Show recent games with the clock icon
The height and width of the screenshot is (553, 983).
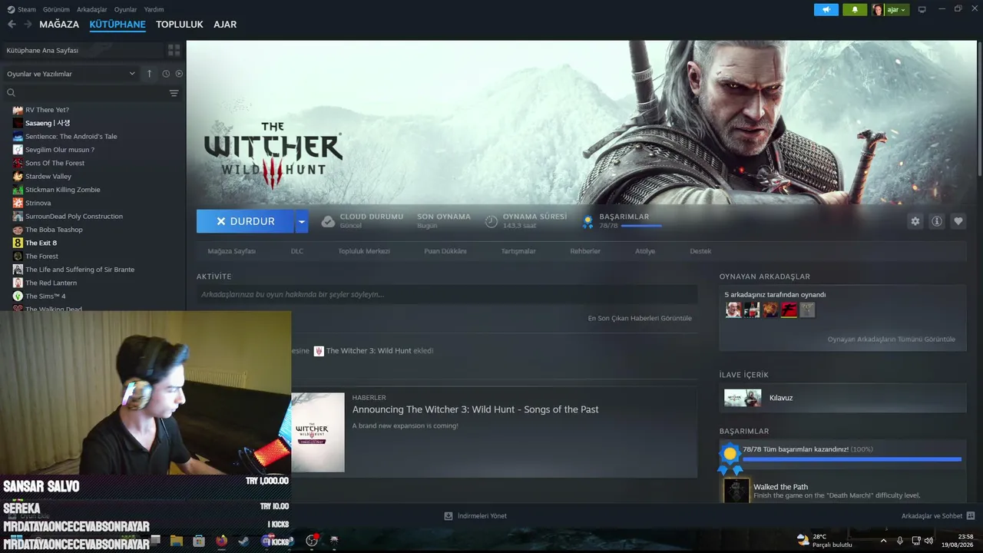pyautogui.click(x=166, y=74)
